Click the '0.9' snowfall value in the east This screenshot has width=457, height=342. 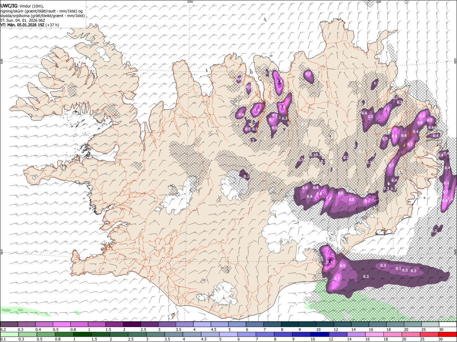(395, 136)
